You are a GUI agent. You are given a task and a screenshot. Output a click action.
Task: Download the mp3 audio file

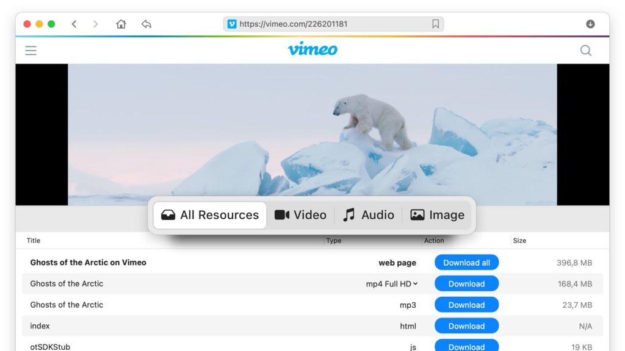tap(466, 305)
